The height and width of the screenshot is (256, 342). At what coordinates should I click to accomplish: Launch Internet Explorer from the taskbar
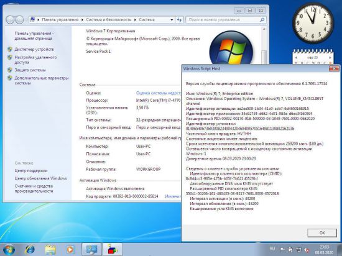coord(30,250)
